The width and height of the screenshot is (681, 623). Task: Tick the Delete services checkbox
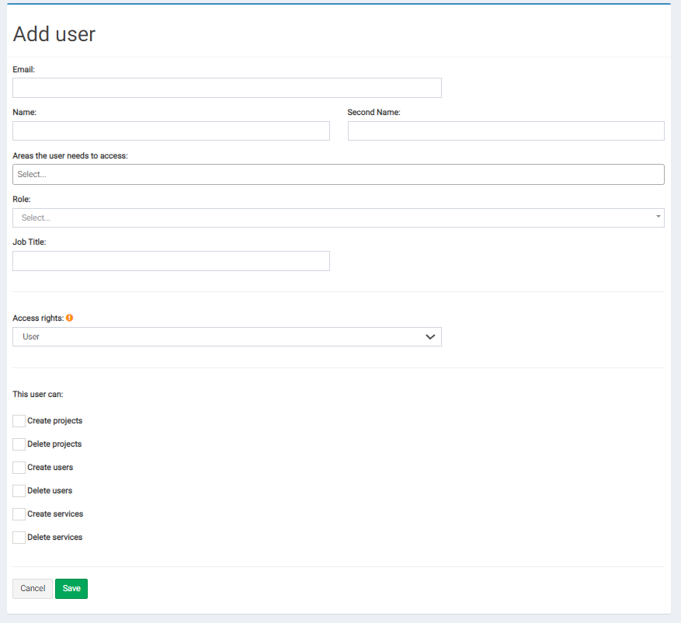[x=19, y=538]
